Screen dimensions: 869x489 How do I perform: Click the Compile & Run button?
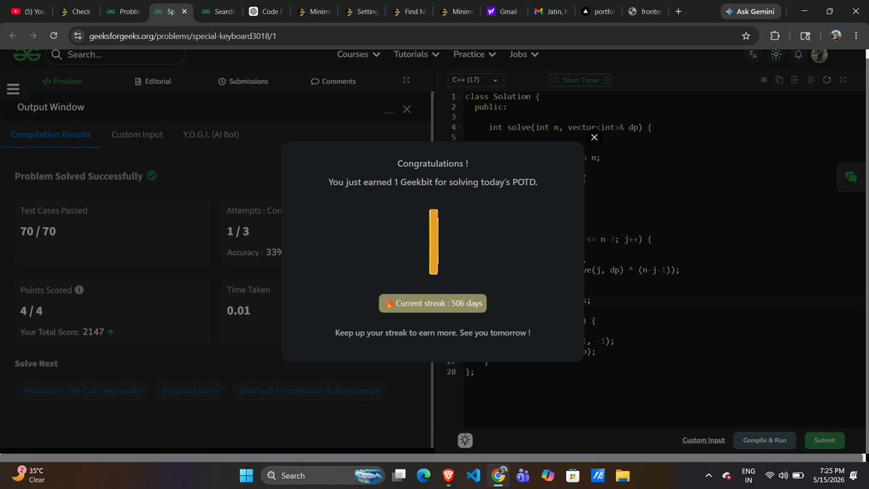(x=765, y=440)
